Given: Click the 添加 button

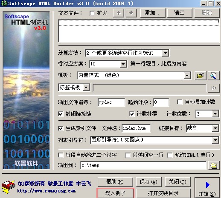Looking at the screenshot, I should (153, 13).
